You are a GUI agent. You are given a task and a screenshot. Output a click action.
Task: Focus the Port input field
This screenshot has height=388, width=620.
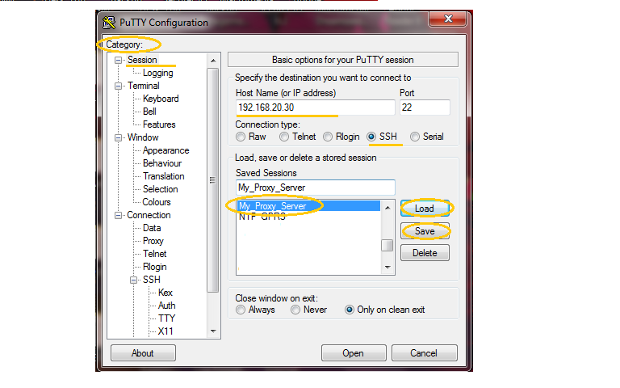point(425,108)
